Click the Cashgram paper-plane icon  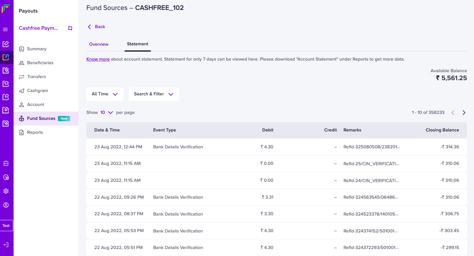coord(22,91)
